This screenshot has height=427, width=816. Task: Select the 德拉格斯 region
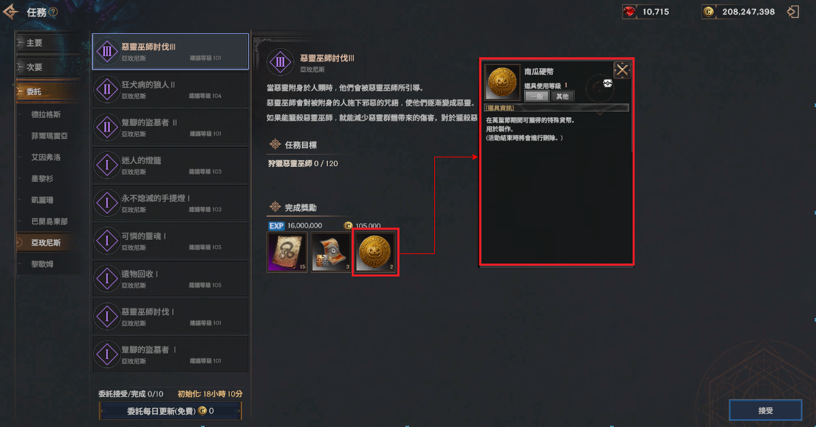46,114
